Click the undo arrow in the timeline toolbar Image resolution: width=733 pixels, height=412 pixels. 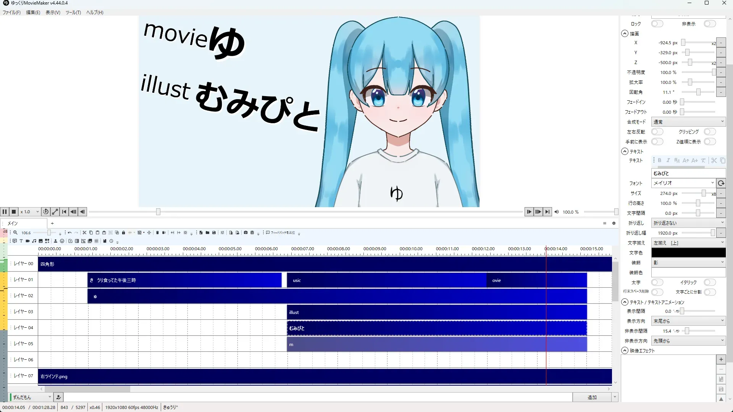coord(69,233)
